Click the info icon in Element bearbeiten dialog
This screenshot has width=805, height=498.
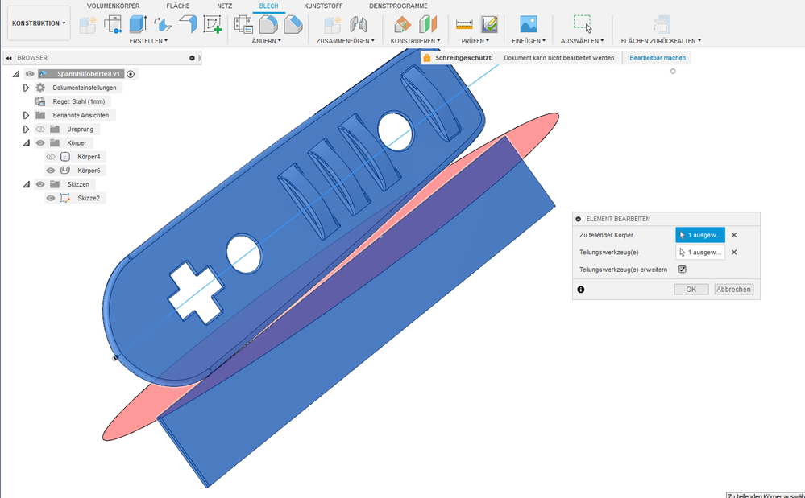coord(581,290)
